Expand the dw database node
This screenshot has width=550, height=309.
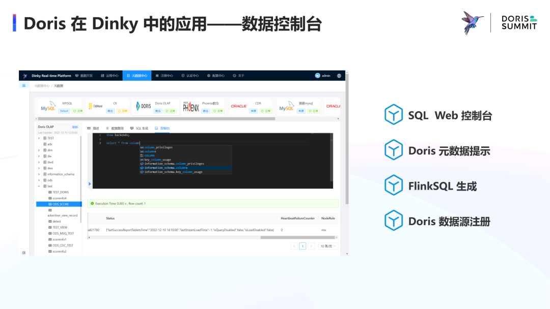(39, 156)
